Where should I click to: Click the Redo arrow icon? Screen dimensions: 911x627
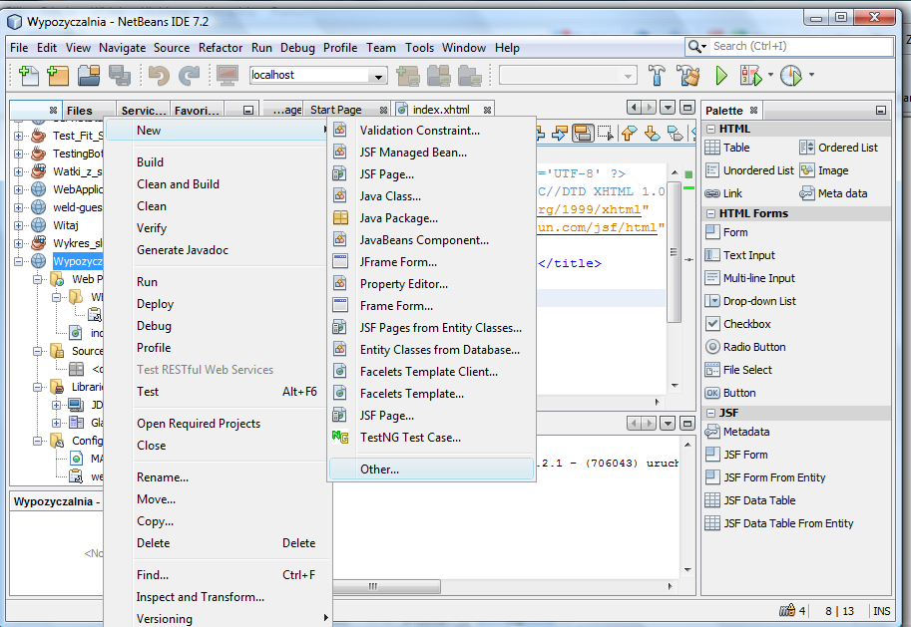coord(189,76)
